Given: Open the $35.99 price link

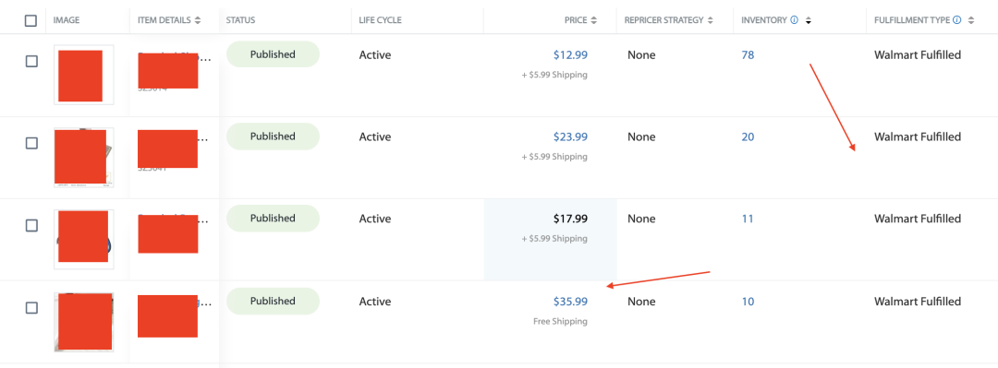Looking at the screenshot, I should [x=570, y=302].
